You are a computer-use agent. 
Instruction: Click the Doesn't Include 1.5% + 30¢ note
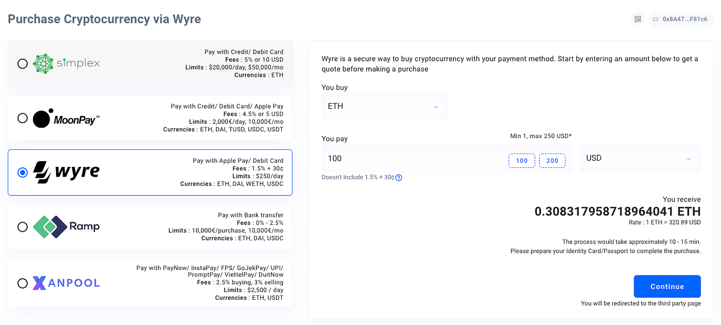click(358, 178)
